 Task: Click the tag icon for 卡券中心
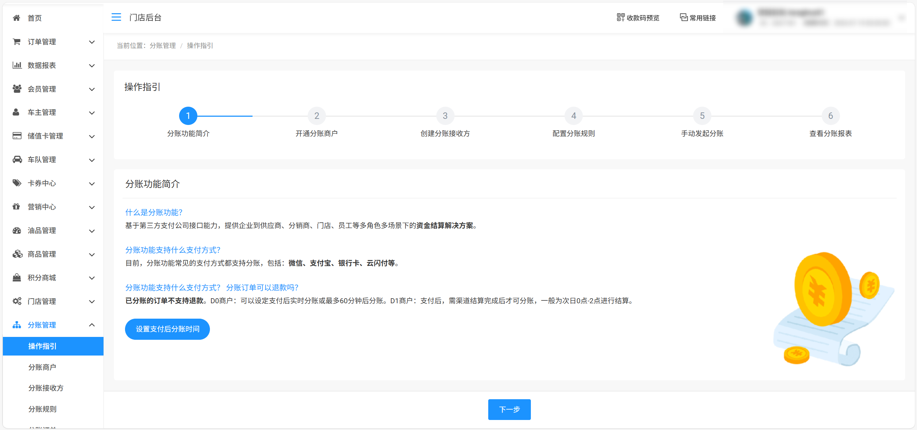pos(17,183)
